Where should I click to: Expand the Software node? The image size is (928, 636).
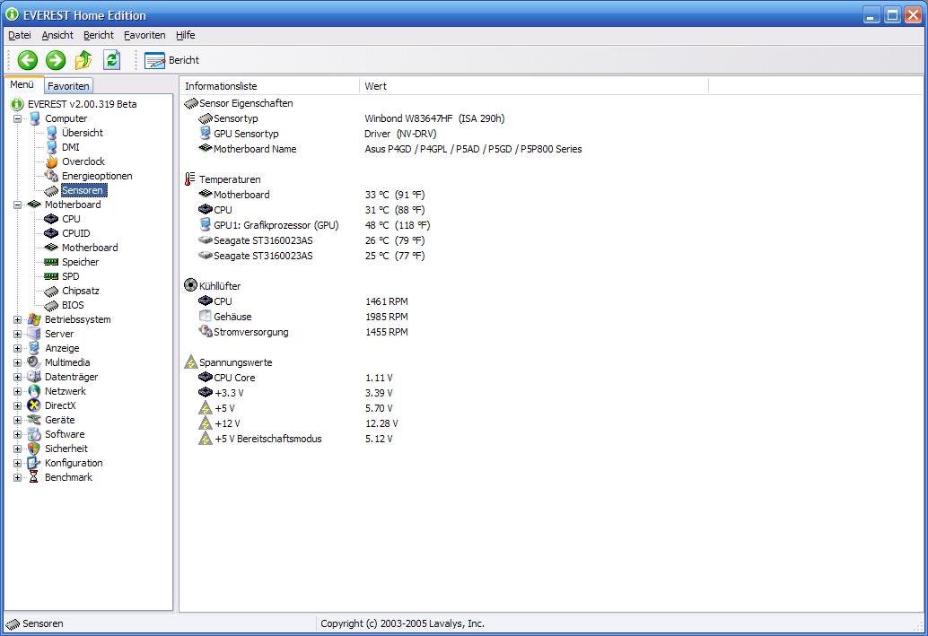(x=17, y=434)
